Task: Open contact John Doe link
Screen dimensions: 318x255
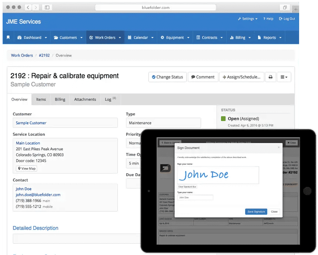Action: tap(24, 189)
